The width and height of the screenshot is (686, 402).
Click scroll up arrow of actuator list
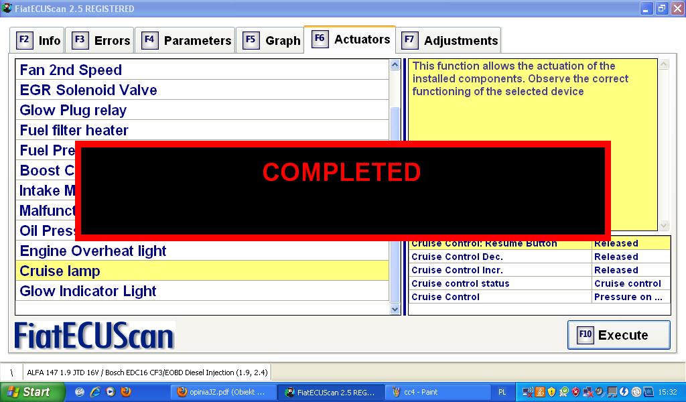pyautogui.click(x=395, y=65)
